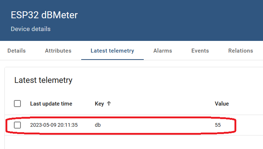Screen dimensions: 263x149
Task: Click the ESP32 dBMeter title
Action: (44, 15)
